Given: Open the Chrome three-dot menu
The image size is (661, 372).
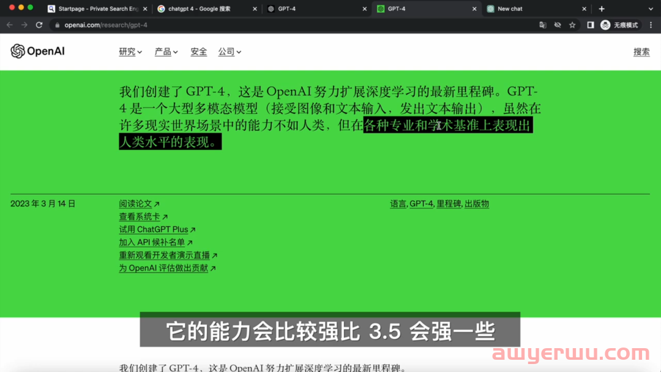Looking at the screenshot, I should (651, 25).
